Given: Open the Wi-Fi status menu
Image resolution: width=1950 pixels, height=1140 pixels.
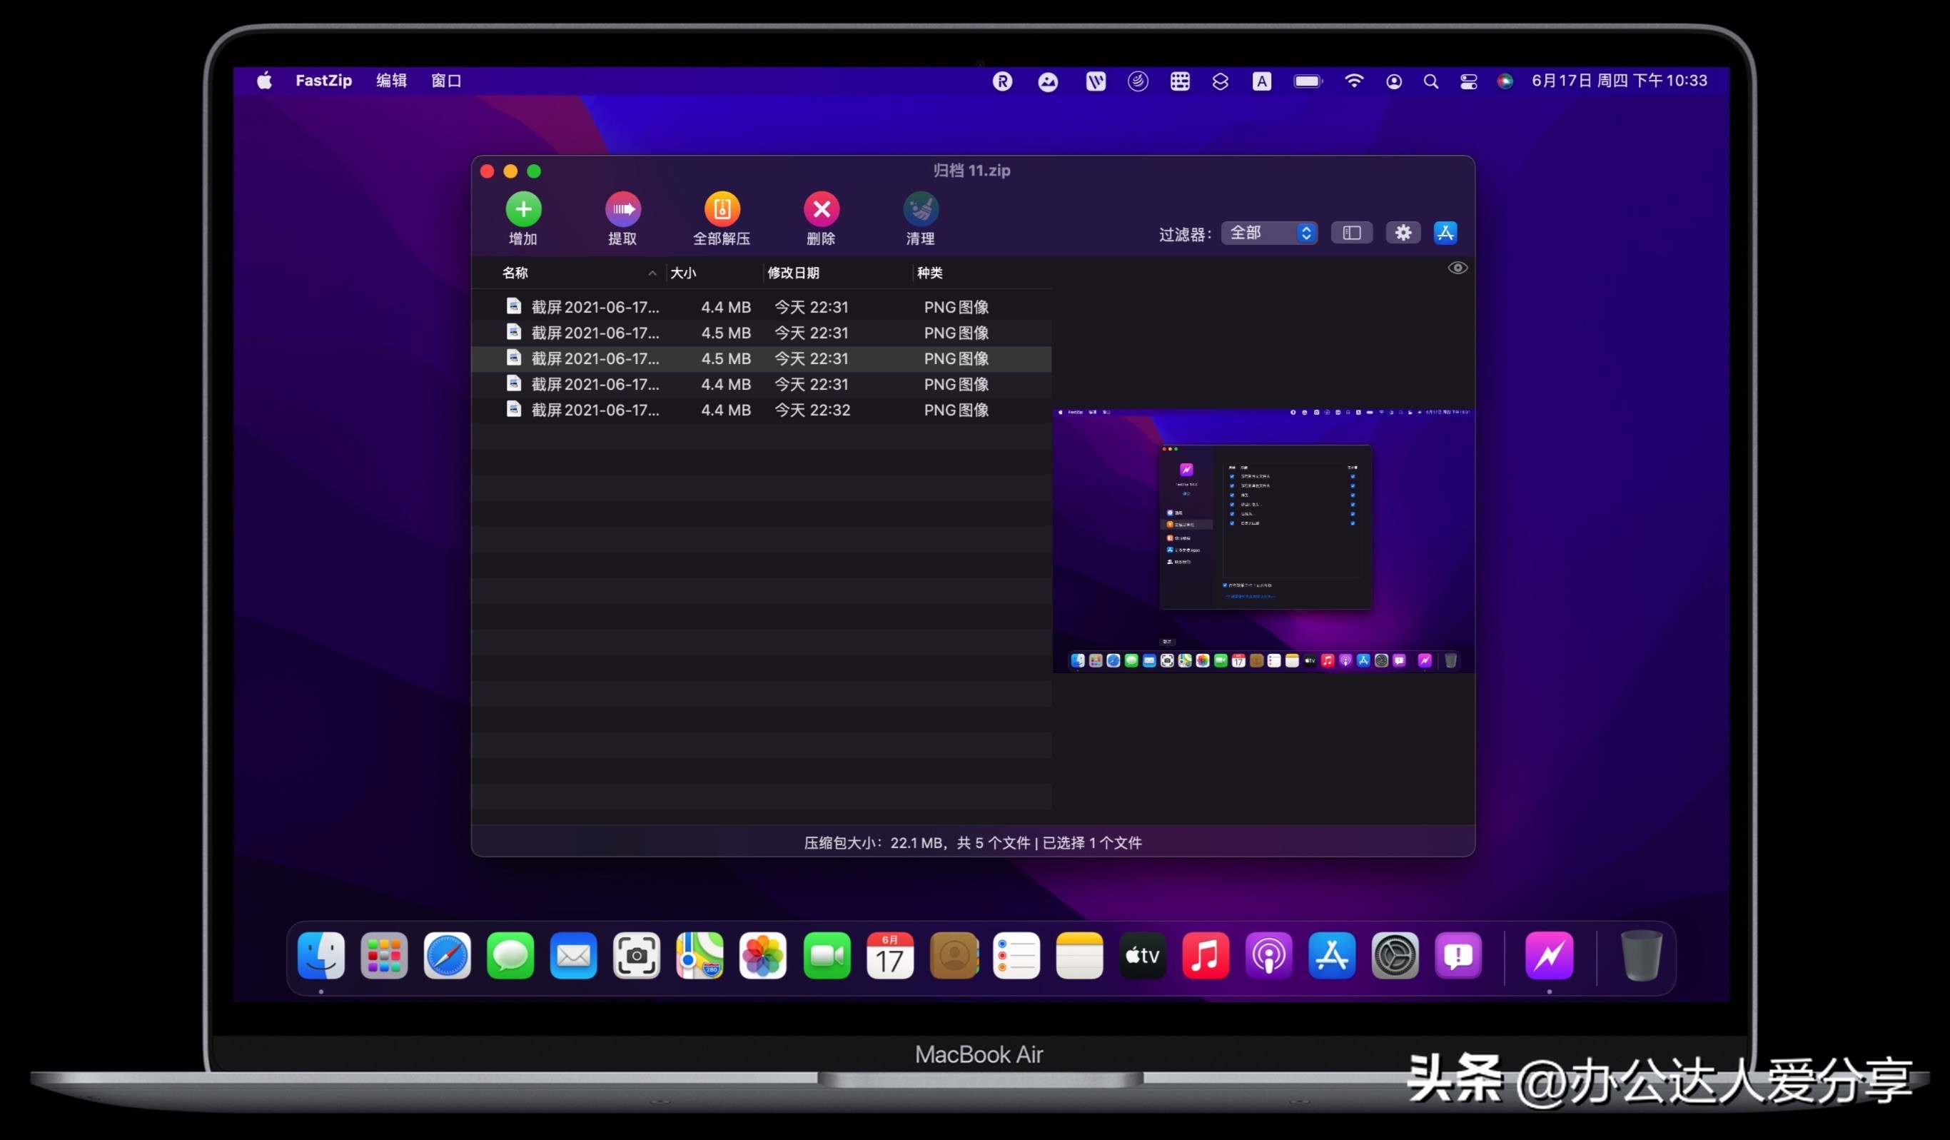Looking at the screenshot, I should pyautogui.click(x=1354, y=81).
